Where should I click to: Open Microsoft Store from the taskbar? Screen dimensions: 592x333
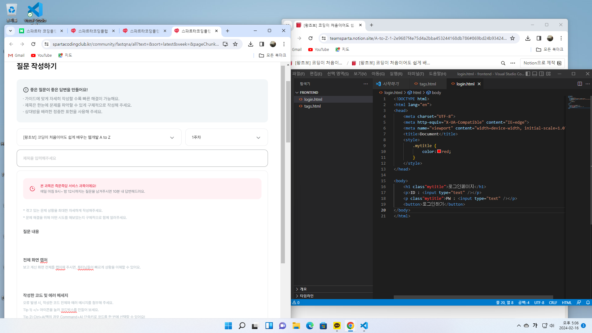(x=323, y=326)
